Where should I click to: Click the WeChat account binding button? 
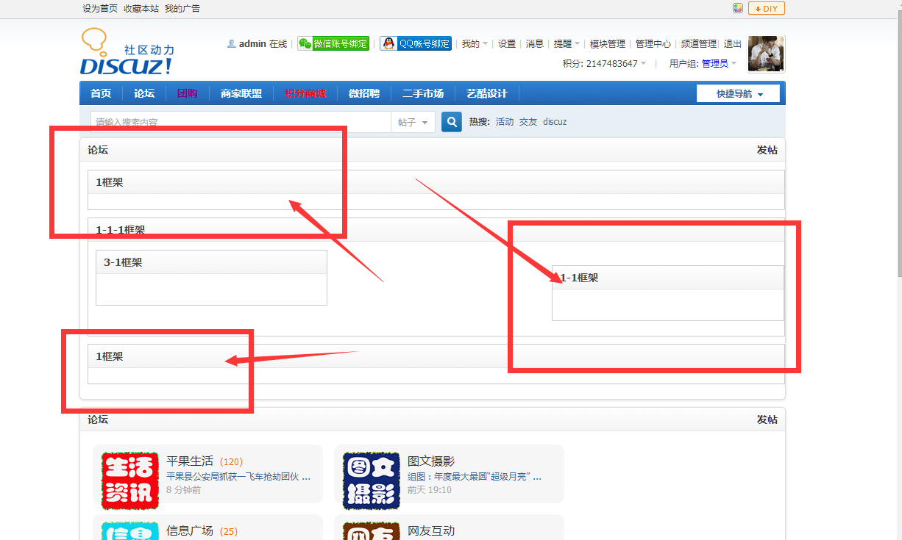tap(333, 44)
